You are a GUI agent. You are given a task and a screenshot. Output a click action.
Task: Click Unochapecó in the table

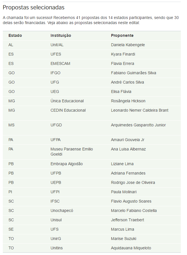pos(62,211)
